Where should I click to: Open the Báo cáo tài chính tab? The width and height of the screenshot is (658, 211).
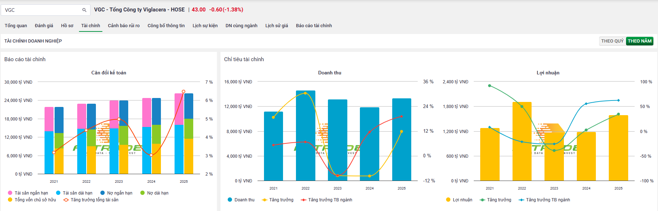click(314, 26)
